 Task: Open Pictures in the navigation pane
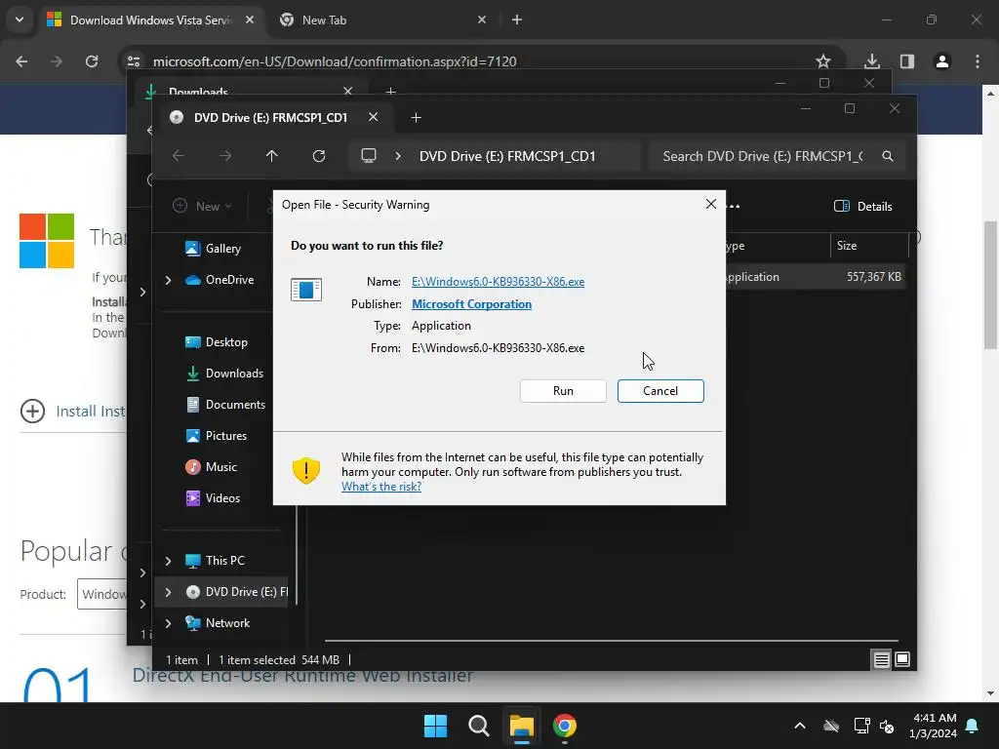click(217, 436)
